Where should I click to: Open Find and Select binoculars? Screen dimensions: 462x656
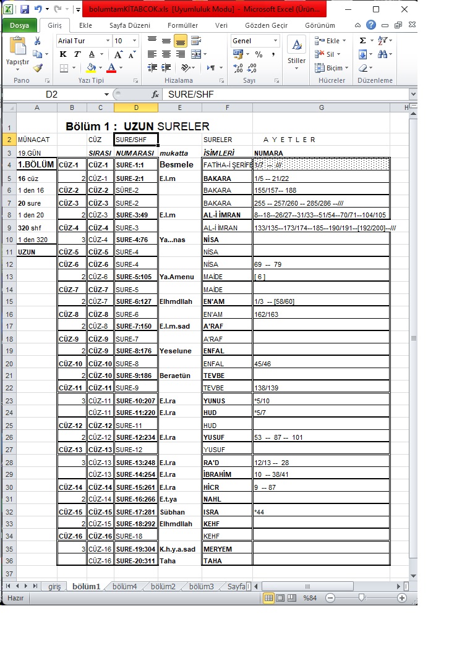point(382,54)
